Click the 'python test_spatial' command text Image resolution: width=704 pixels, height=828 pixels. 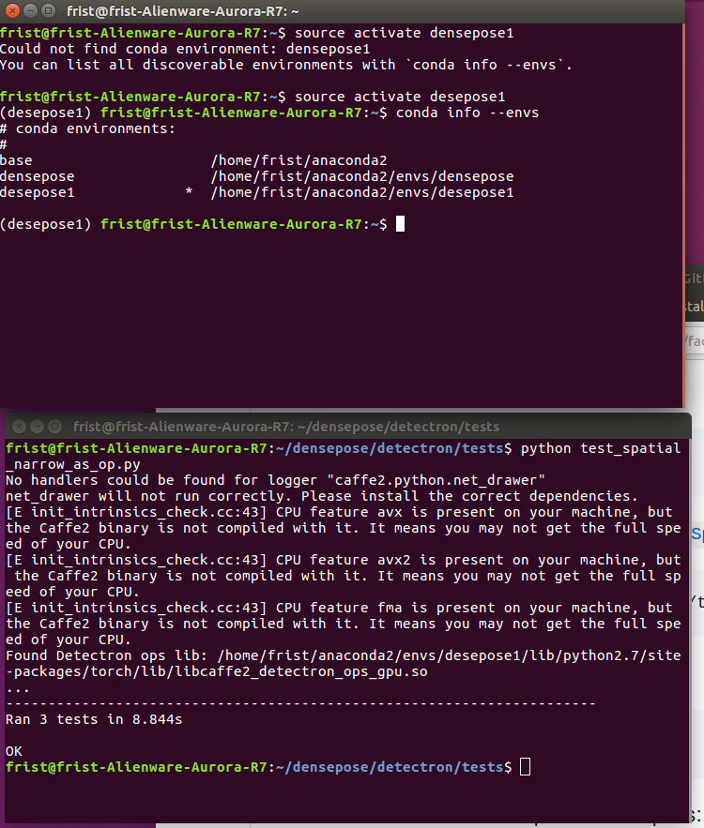point(601,448)
